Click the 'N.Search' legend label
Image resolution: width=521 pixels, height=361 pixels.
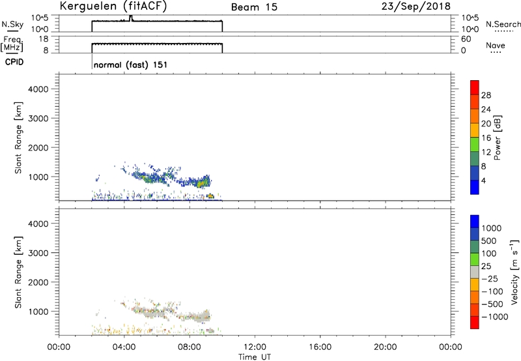(x=503, y=24)
